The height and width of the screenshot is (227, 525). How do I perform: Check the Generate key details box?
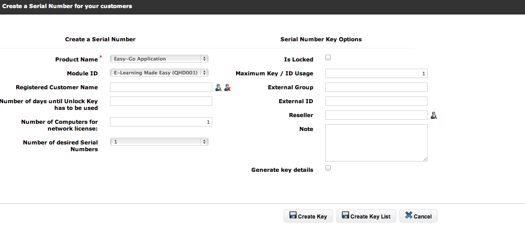(x=328, y=168)
